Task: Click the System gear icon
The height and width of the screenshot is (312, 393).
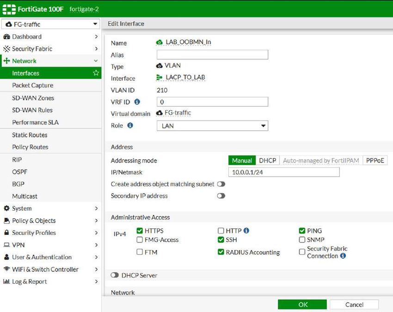Action: coord(6,208)
